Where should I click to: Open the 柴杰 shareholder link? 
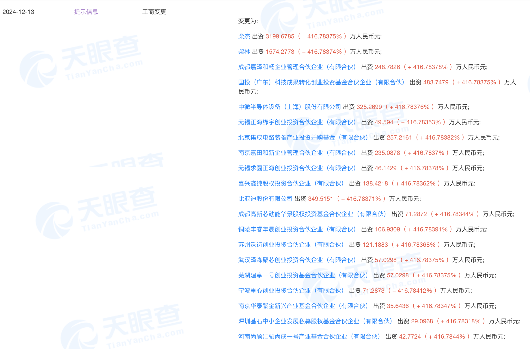pyautogui.click(x=244, y=36)
